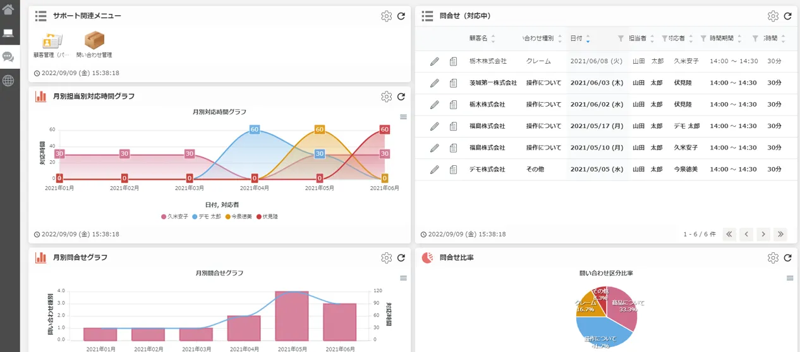Edit the 茨城第一株式会社 inquiry with the pencil icon
Screen dimensions: 800x352
pos(434,83)
